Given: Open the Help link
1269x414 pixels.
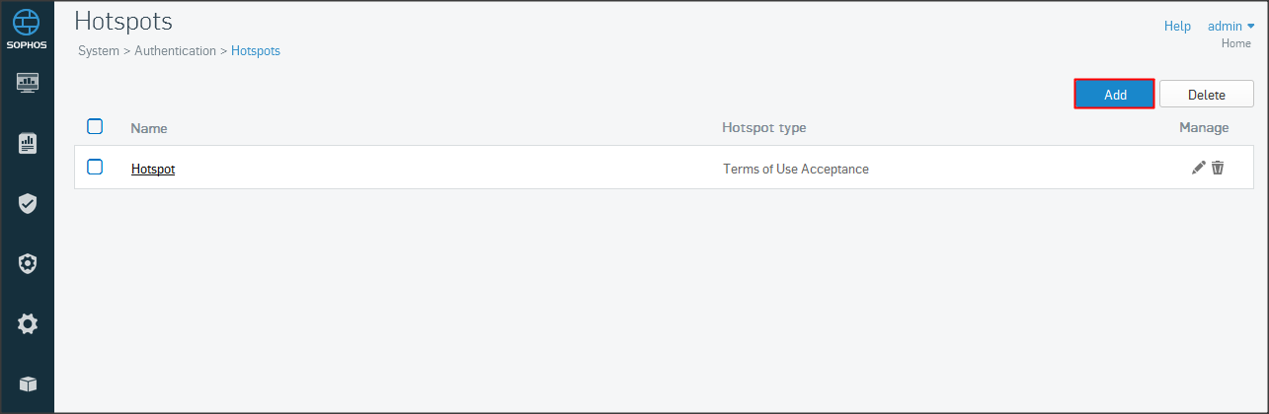Looking at the screenshot, I should click(x=1177, y=27).
